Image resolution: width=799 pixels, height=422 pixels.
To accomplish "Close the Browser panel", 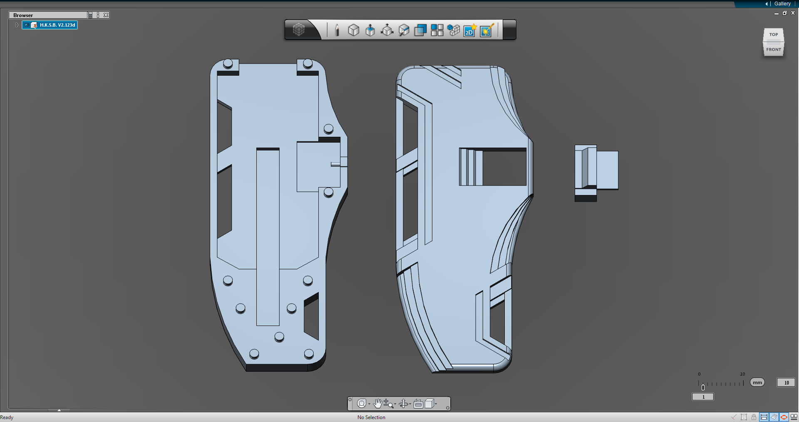I will (x=106, y=15).
